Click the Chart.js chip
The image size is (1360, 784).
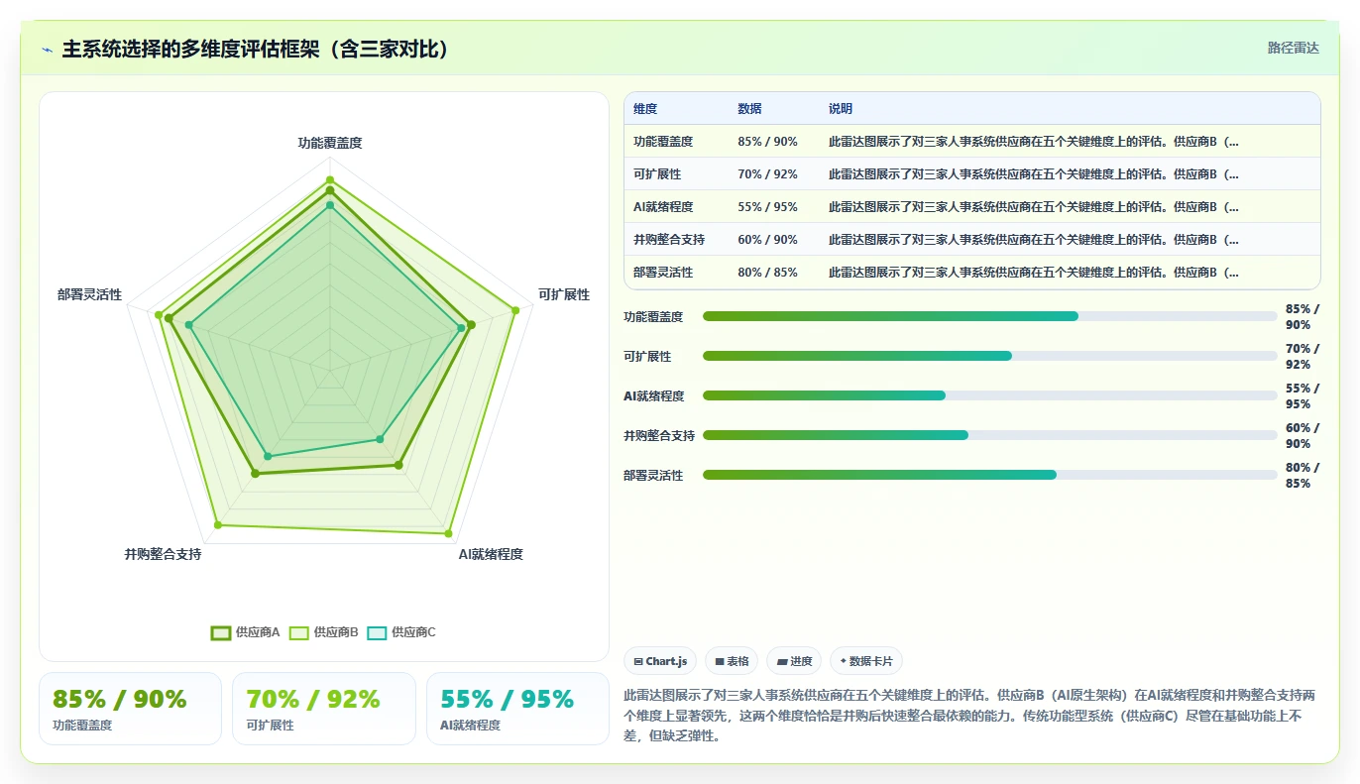point(660,661)
